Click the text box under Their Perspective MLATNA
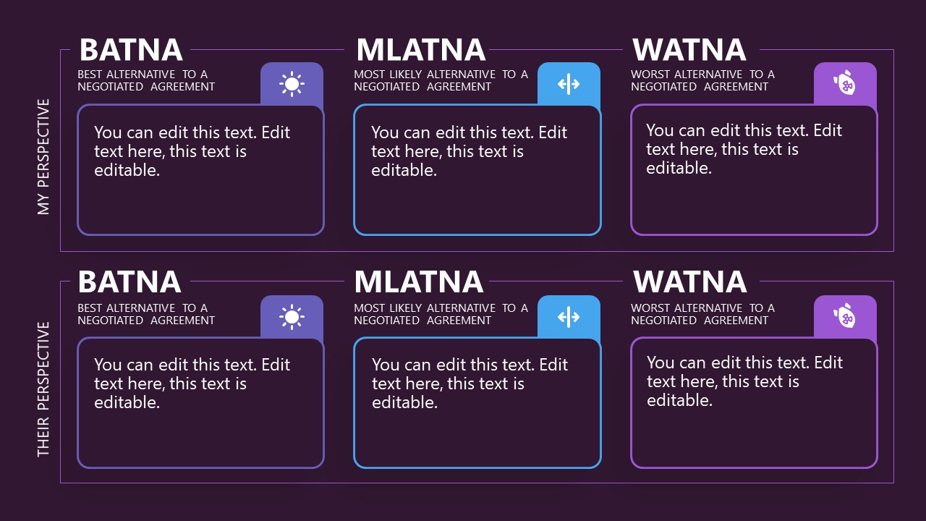 477,403
